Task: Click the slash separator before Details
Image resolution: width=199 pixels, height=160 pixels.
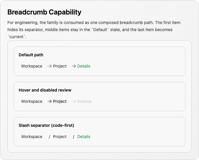Action: tap(74, 137)
